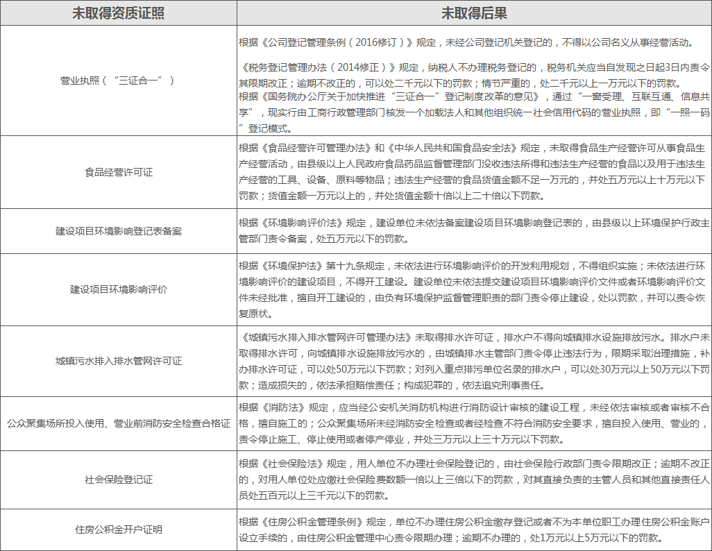Click the 公众聚集场所消防安全检查合格证 cell

coord(119,423)
